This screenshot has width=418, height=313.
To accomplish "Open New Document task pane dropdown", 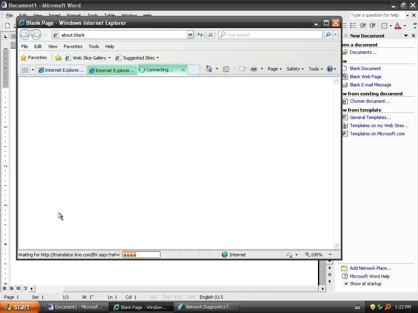I will click(406, 36).
